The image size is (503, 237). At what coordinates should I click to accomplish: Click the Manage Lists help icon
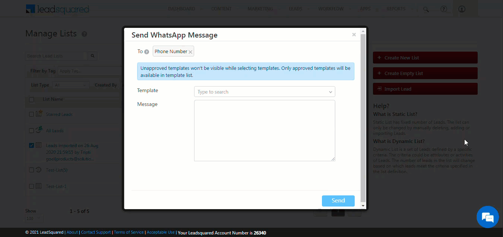click(85, 34)
